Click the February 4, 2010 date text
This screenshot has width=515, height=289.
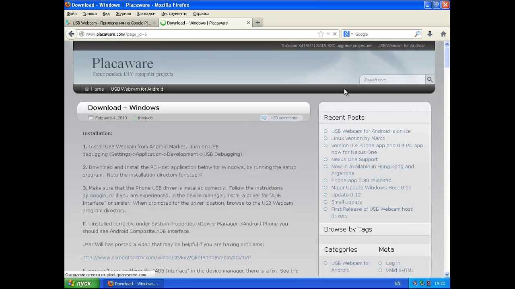coord(111,118)
